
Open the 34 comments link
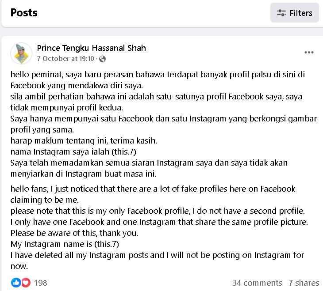point(257,283)
